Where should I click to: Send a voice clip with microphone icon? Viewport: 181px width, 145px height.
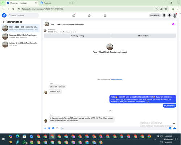[45, 128]
